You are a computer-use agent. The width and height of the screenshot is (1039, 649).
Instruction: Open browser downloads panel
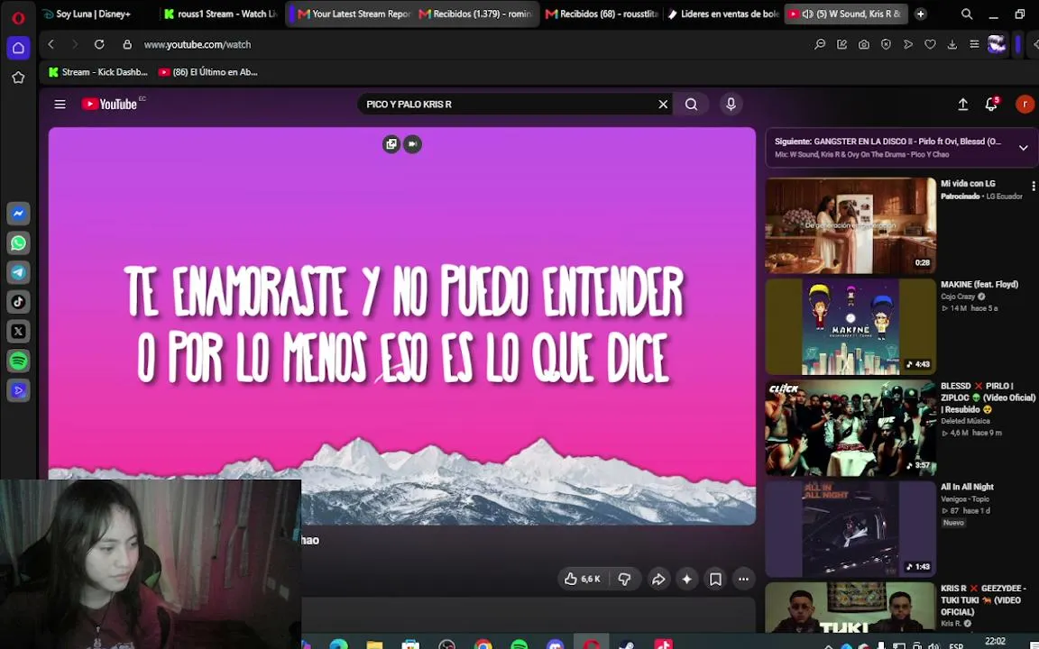coord(952,44)
